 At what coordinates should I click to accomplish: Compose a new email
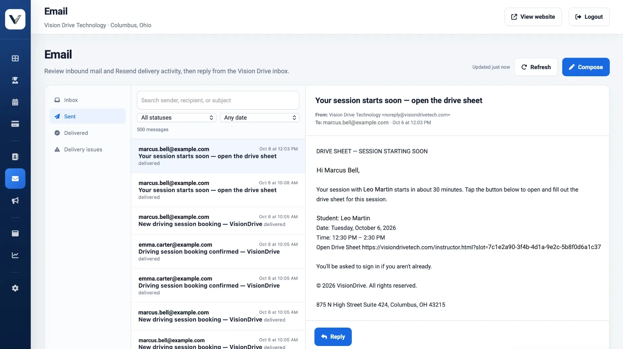tap(586, 67)
